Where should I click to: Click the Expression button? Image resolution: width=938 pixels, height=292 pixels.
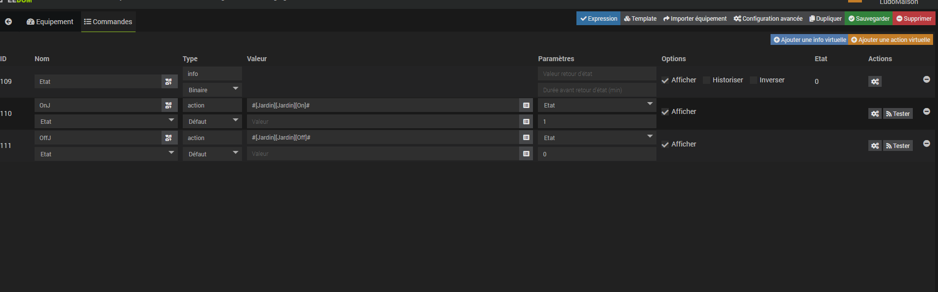click(x=599, y=19)
